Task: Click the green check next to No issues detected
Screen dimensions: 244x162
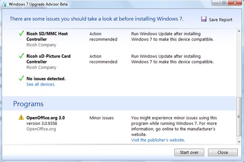Action: [x=21, y=78]
